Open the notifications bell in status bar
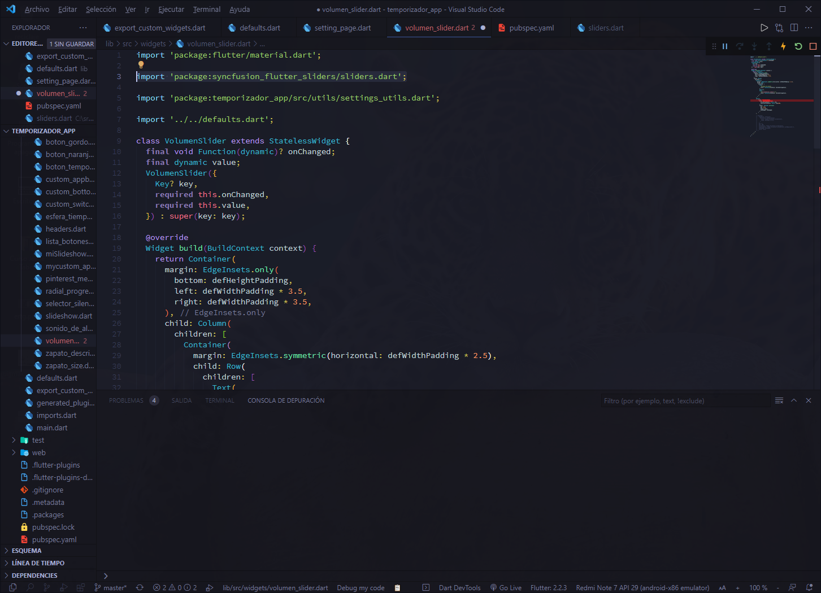Image resolution: width=821 pixels, height=593 pixels. pos(809,588)
